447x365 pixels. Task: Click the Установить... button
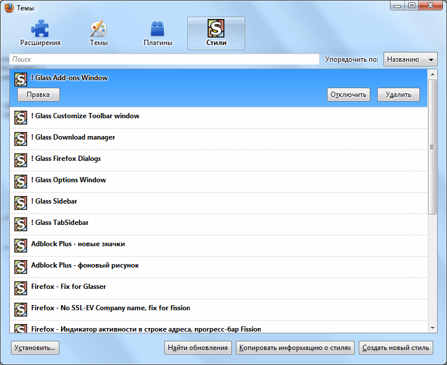pos(35,348)
